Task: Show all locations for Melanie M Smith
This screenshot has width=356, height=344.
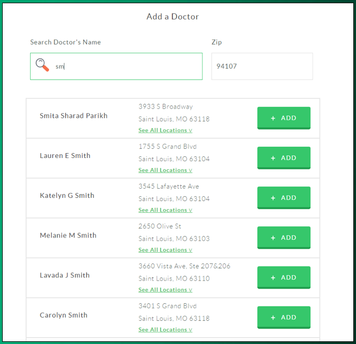Action: point(165,250)
